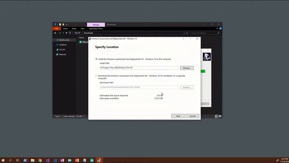Image resolution: width=289 pixels, height=163 pixels.
Task: Click the green progress bar in background window
Action: [x=203, y=72]
